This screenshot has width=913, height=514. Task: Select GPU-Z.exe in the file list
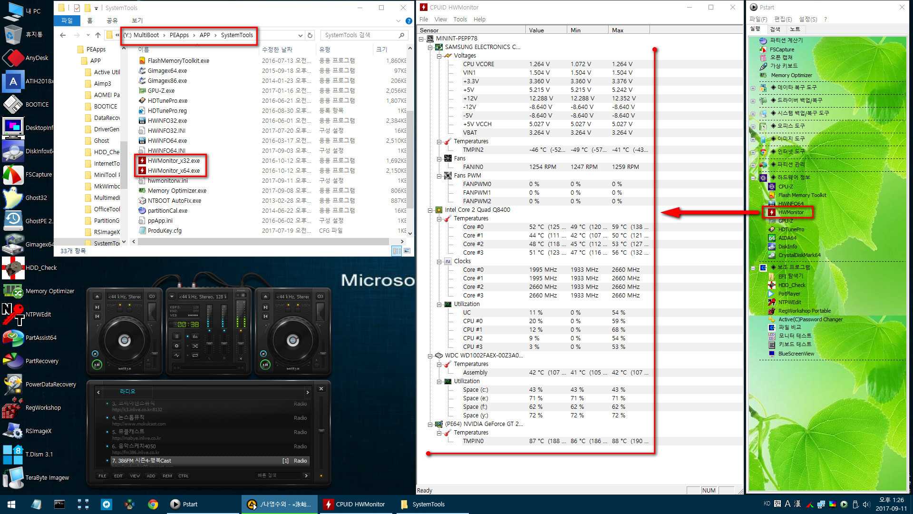tap(161, 90)
